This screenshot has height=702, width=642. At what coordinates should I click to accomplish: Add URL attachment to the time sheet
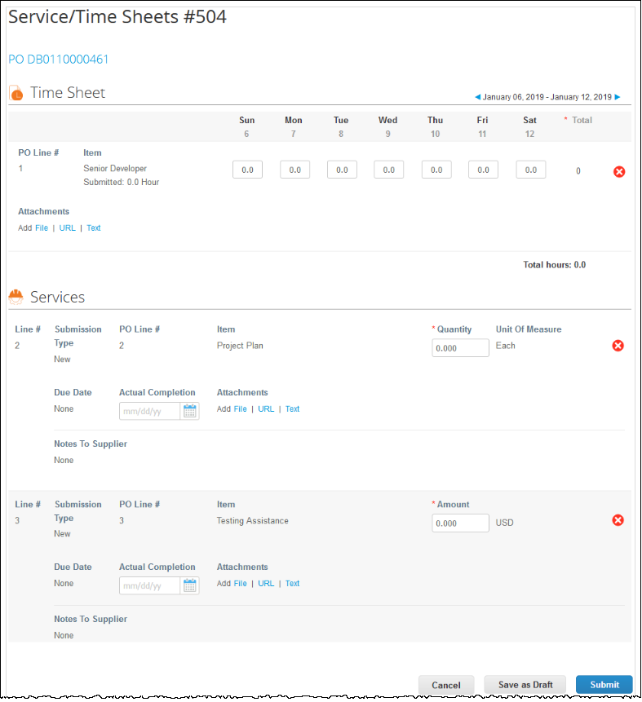click(x=67, y=227)
